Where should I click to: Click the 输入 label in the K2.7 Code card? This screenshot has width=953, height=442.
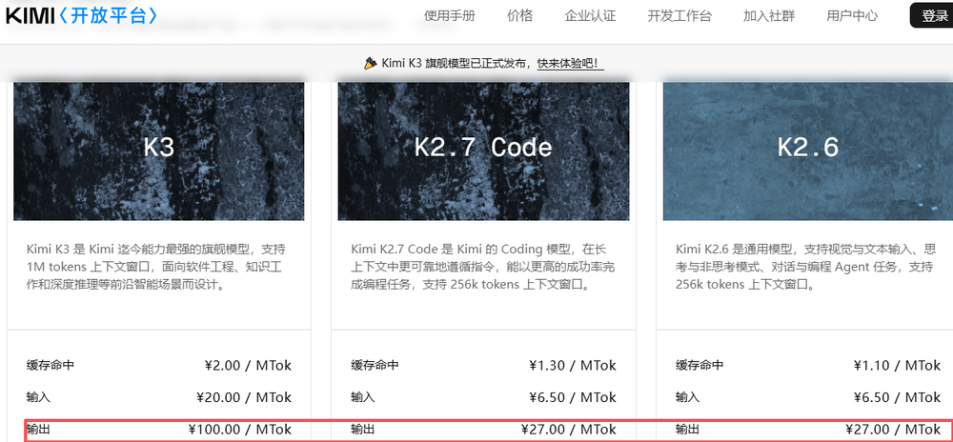[x=363, y=397]
